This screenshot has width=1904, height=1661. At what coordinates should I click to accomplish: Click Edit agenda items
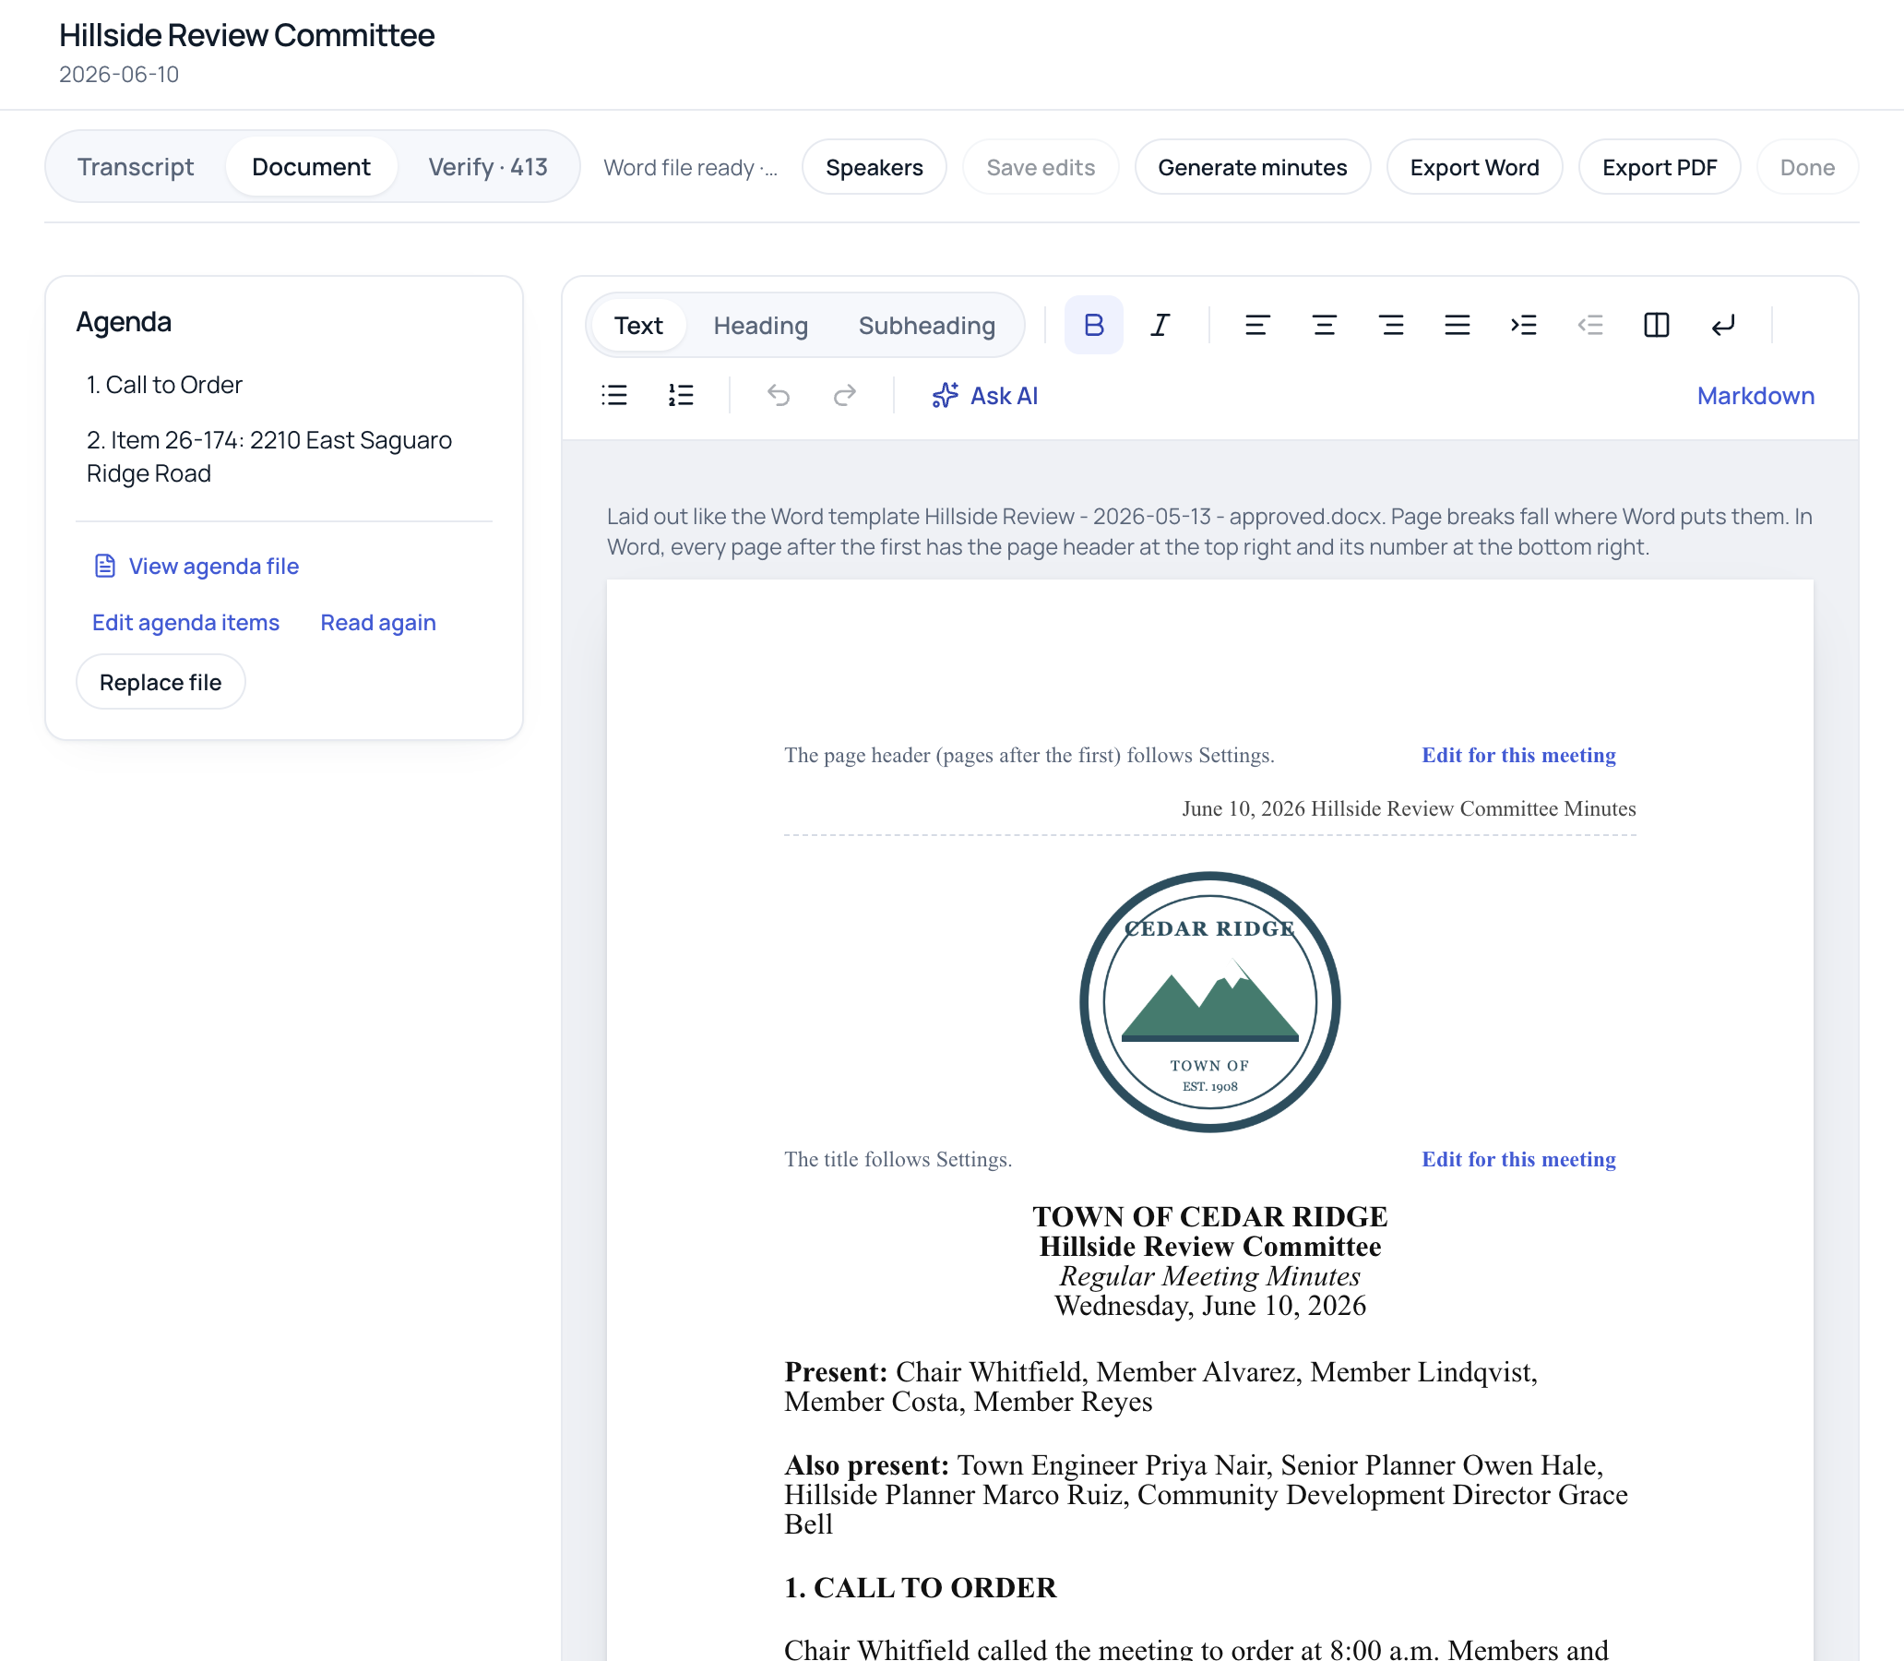[x=185, y=623]
